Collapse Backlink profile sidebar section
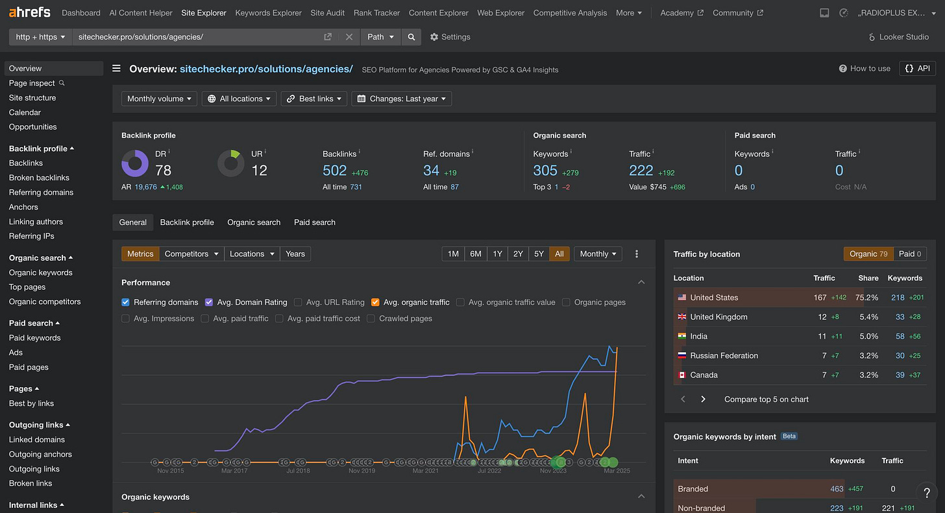This screenshot has width=945, height=513. click(x=42, y=149)
